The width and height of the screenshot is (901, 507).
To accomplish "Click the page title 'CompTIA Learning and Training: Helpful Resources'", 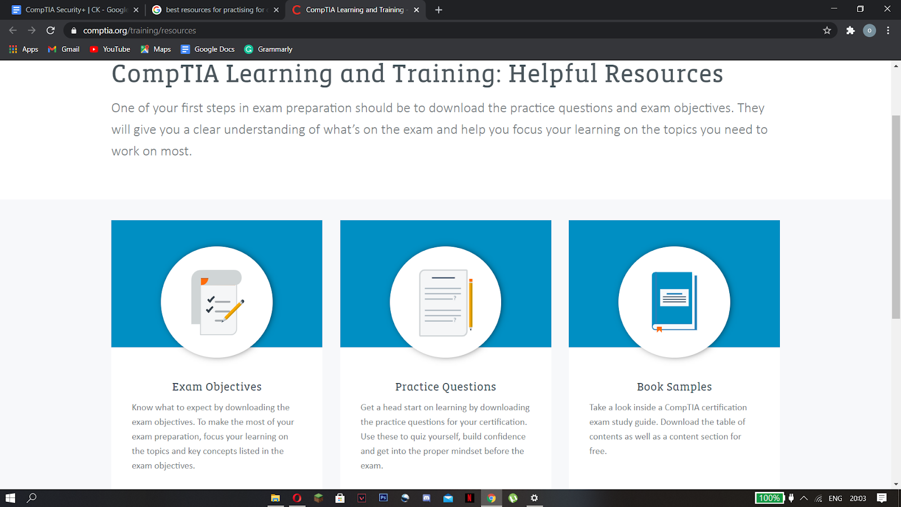I will coord(417,74).
